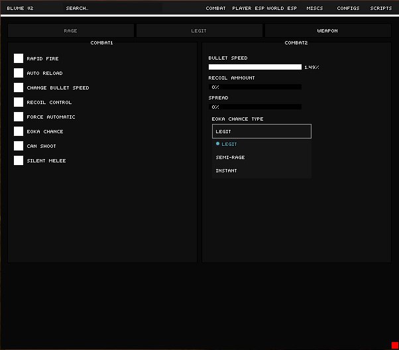Viewport: 399px width, 350px height.
Task: Switch to the Rage tab
Action: 70,31
